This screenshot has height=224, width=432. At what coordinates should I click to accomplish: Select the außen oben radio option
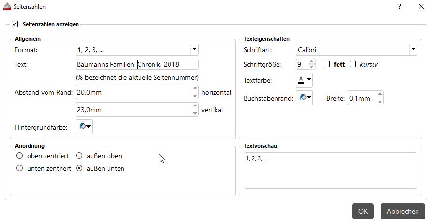(80, 156)
